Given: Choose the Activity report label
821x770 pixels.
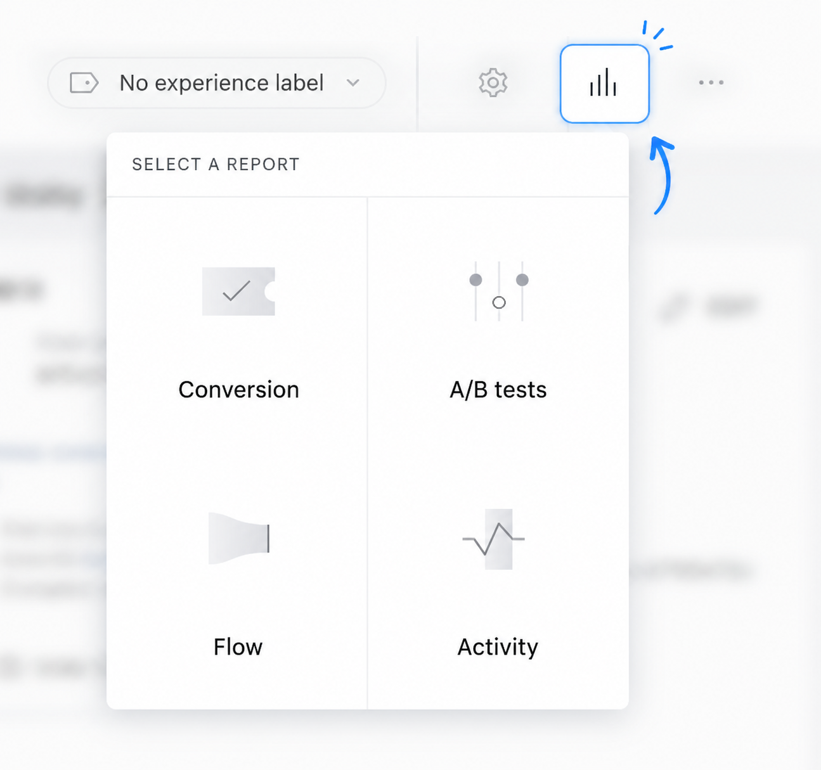Looking at the screenshot, I should pyautogui.click(x=498, y=647).
